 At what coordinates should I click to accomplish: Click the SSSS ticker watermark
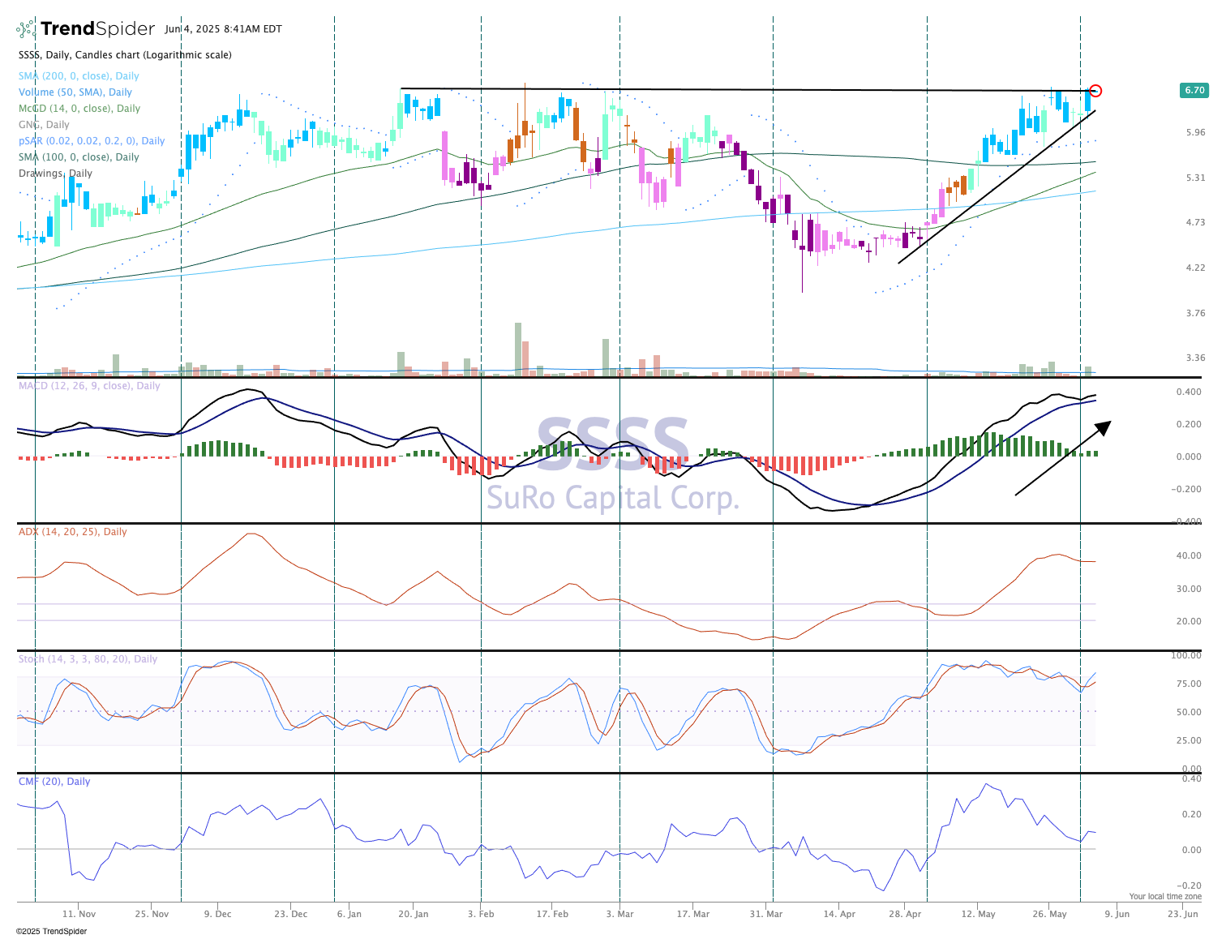pyautogui.click(x=612, y=444)
